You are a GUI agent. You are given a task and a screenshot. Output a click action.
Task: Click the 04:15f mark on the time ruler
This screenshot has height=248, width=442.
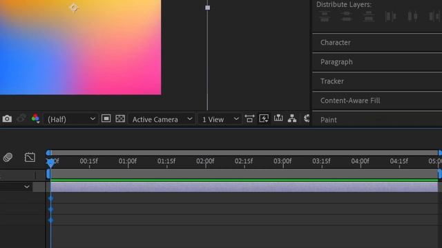pos(399,161)
